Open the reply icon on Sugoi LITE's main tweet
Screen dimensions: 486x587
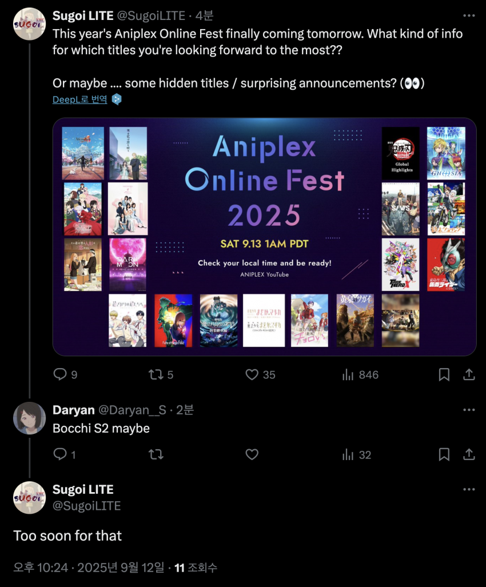pos(60,374)
